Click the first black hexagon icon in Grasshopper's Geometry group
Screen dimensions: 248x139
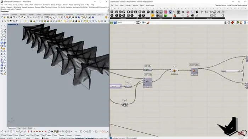pos(112,12)
